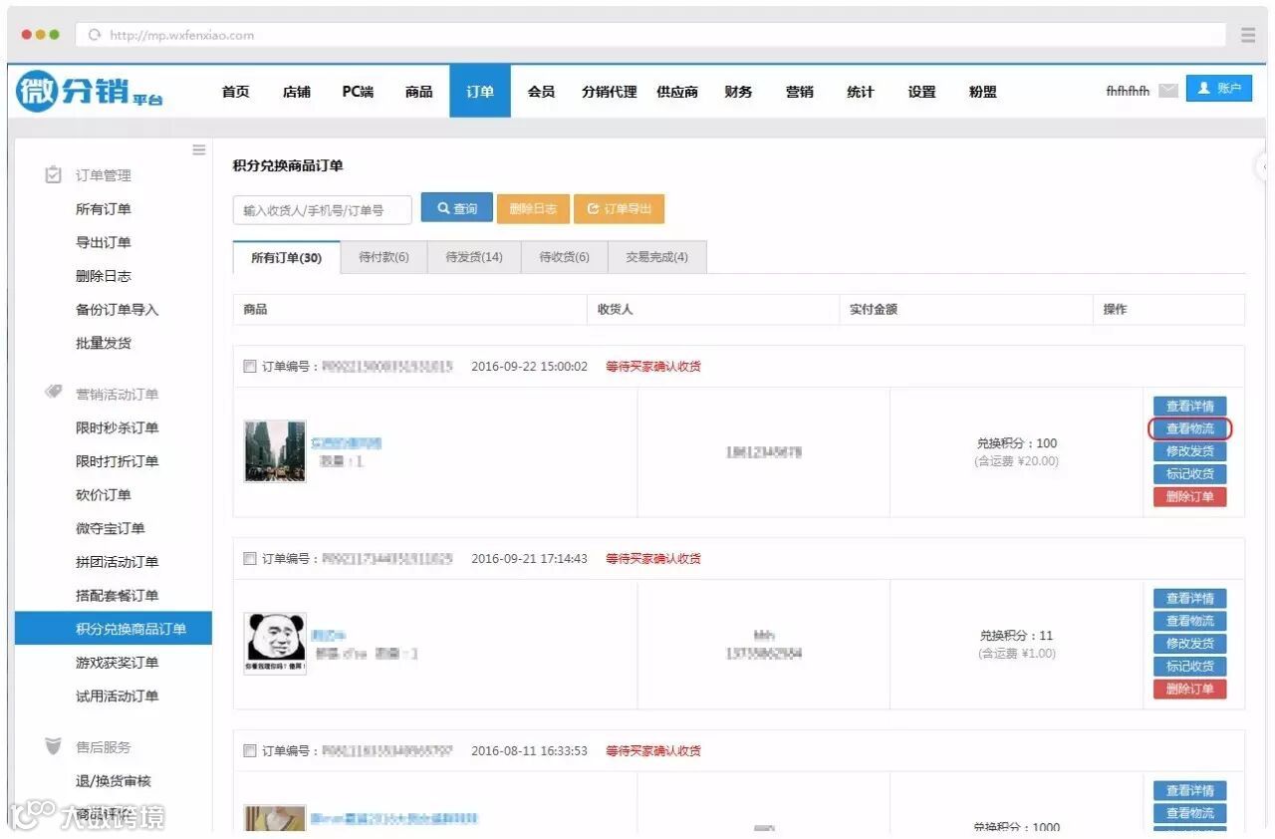Open 删除日志 in the left sidebar

(x=104, y=276)
